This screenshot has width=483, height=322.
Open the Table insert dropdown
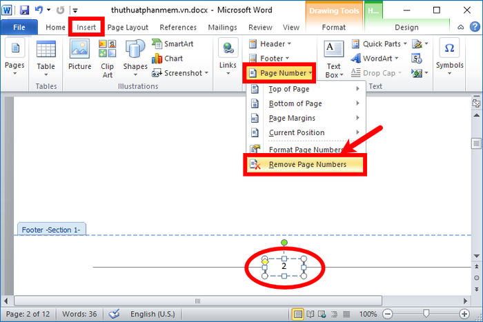(46, 59)
